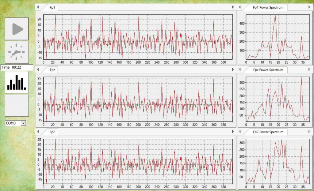Click right arrow of Fp2 Power Spectrum panel

309,132
